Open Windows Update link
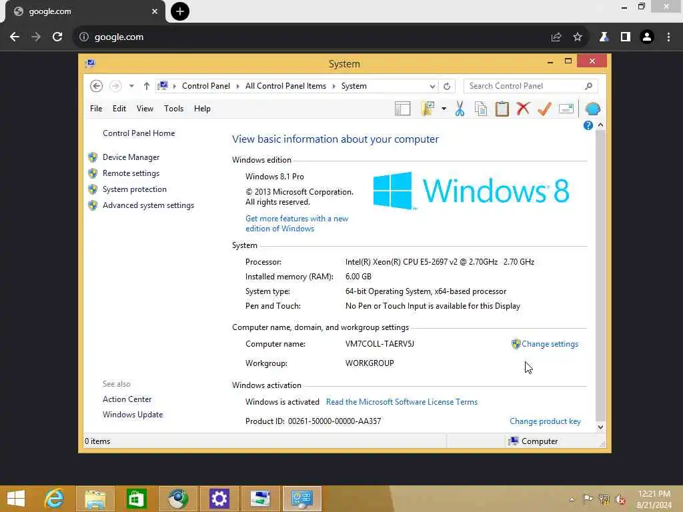 133,415
